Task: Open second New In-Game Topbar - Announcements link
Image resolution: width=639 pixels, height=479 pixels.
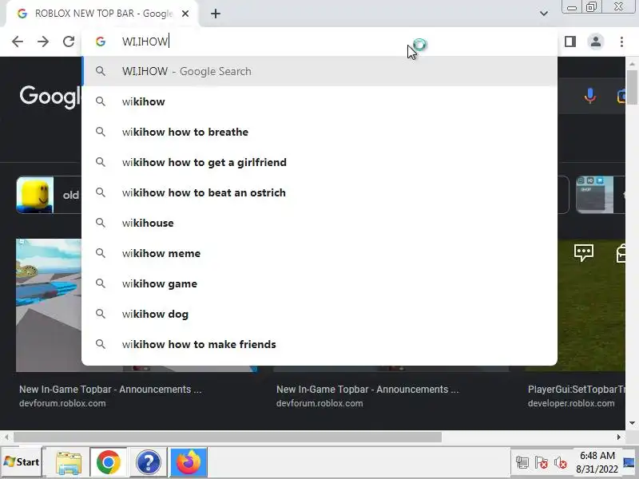Action: click(367, 390)
